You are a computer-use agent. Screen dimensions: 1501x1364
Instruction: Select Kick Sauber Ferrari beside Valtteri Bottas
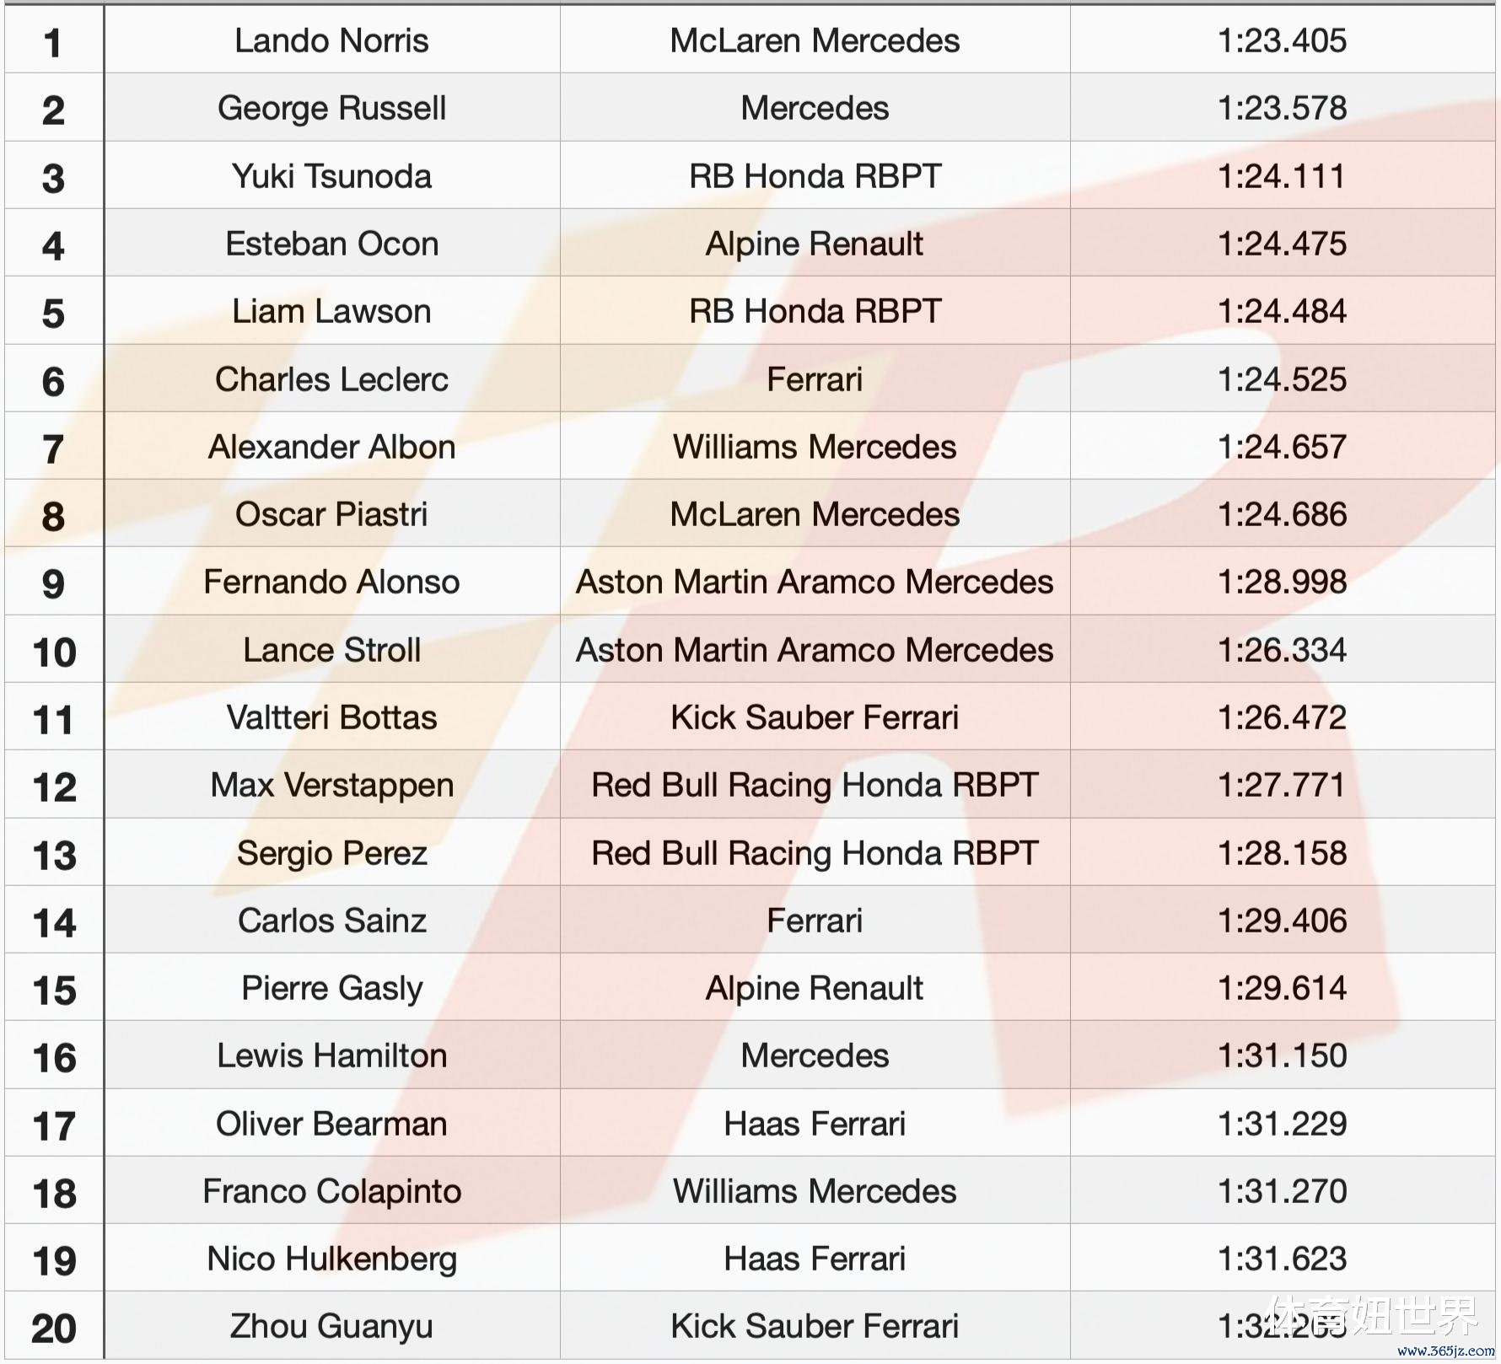pos(815,717)
